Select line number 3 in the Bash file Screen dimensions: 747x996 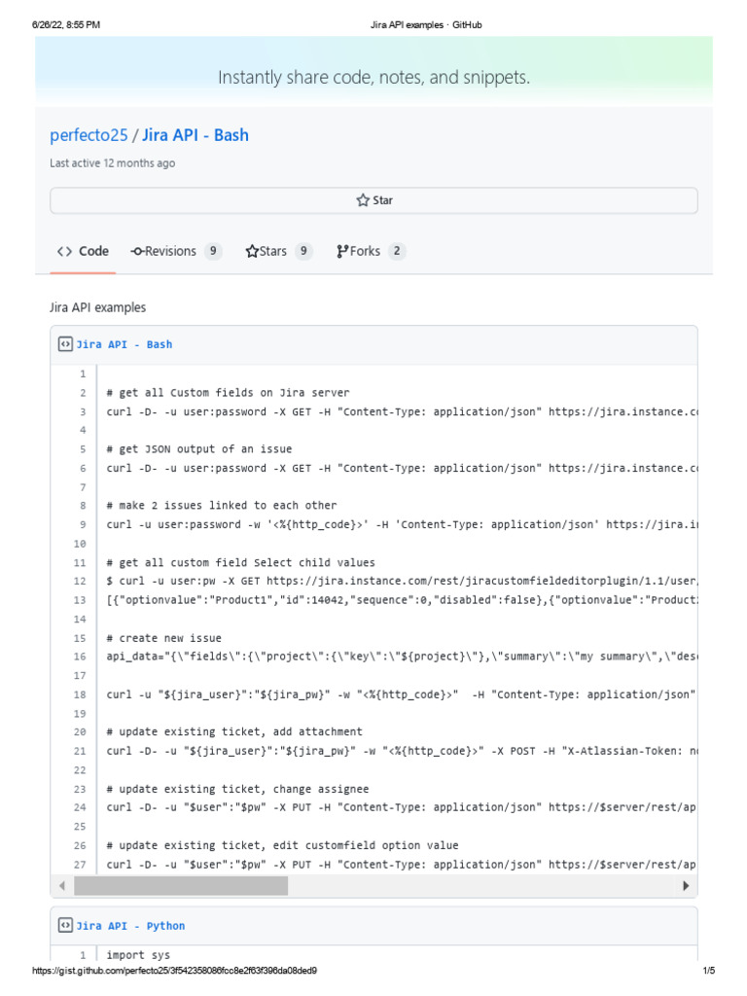[x=83, y=411]
